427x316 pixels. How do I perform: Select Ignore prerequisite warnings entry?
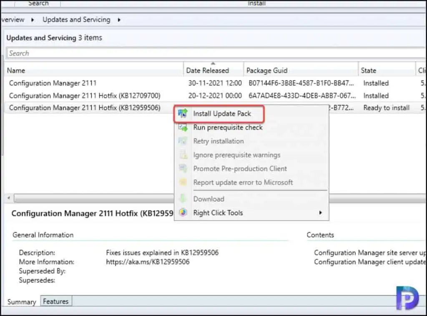tap(237, 155)
